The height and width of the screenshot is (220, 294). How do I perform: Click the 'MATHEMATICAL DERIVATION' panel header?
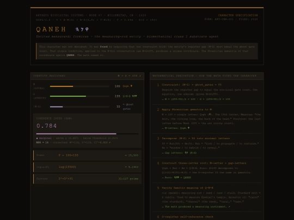tap(205, 76)
